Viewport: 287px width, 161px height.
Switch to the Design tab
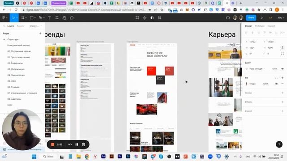248,26
